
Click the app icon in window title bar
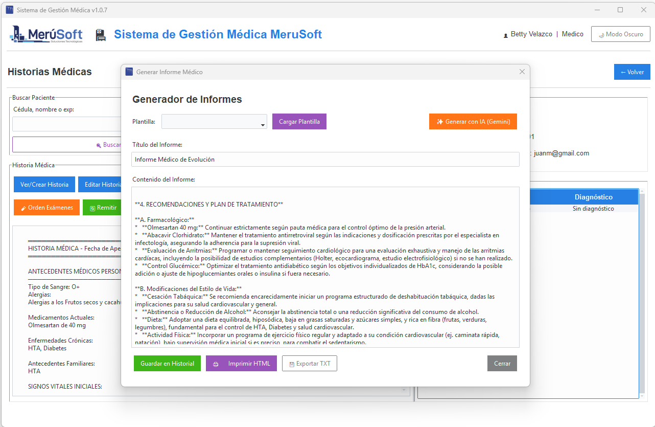click(10, 10)
